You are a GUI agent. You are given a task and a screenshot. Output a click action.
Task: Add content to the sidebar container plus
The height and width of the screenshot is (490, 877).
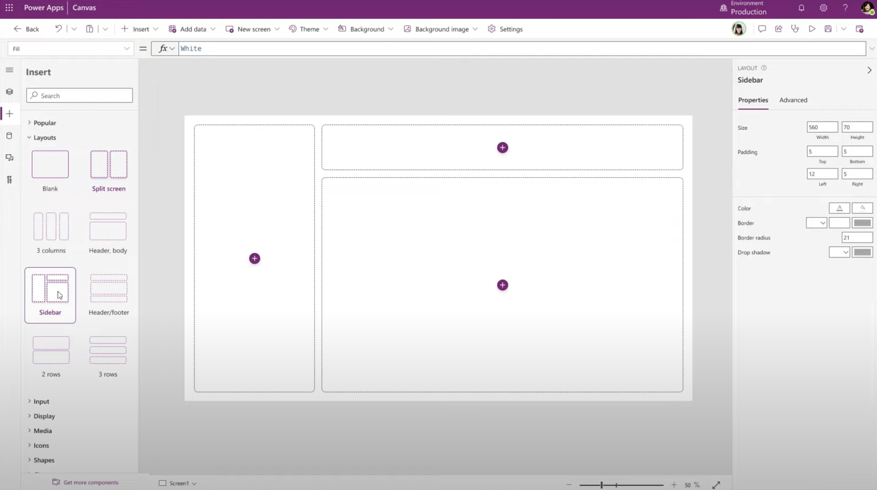(x=254, y=258)
